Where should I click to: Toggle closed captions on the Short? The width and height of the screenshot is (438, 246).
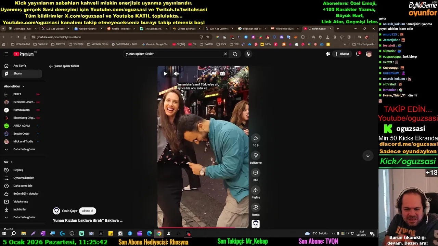(222, 74)
